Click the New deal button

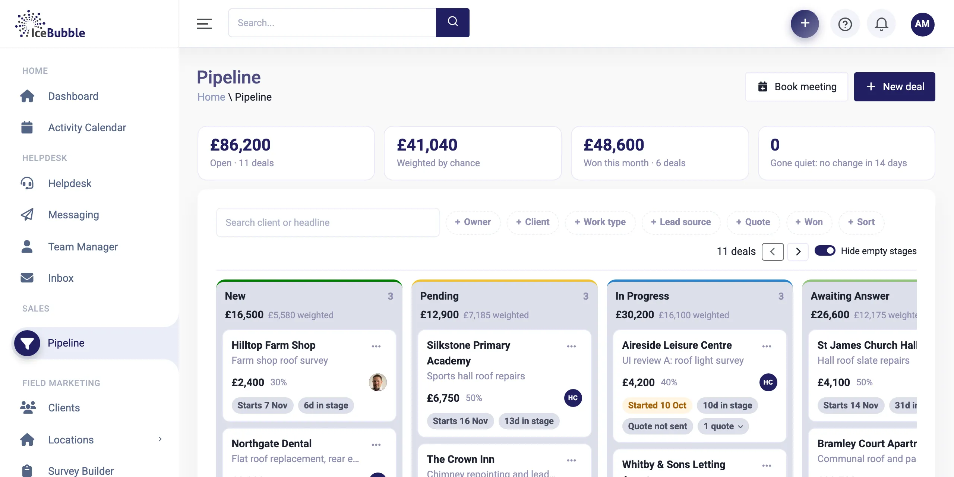point(894,87)
